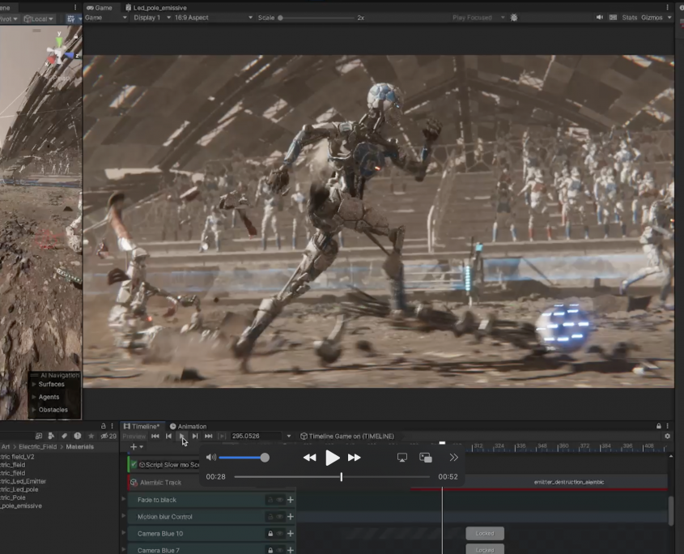684x554 pixels.
Task: Switch to the Animation tab
Action: (x=188, y=426)
